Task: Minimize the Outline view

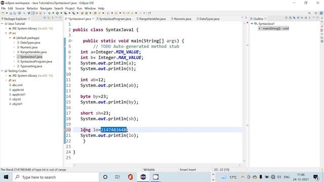Action: pyautogui.click(x=313, y=18)
